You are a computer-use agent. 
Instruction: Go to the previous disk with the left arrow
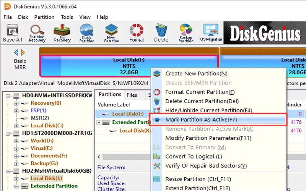point(16,52)
